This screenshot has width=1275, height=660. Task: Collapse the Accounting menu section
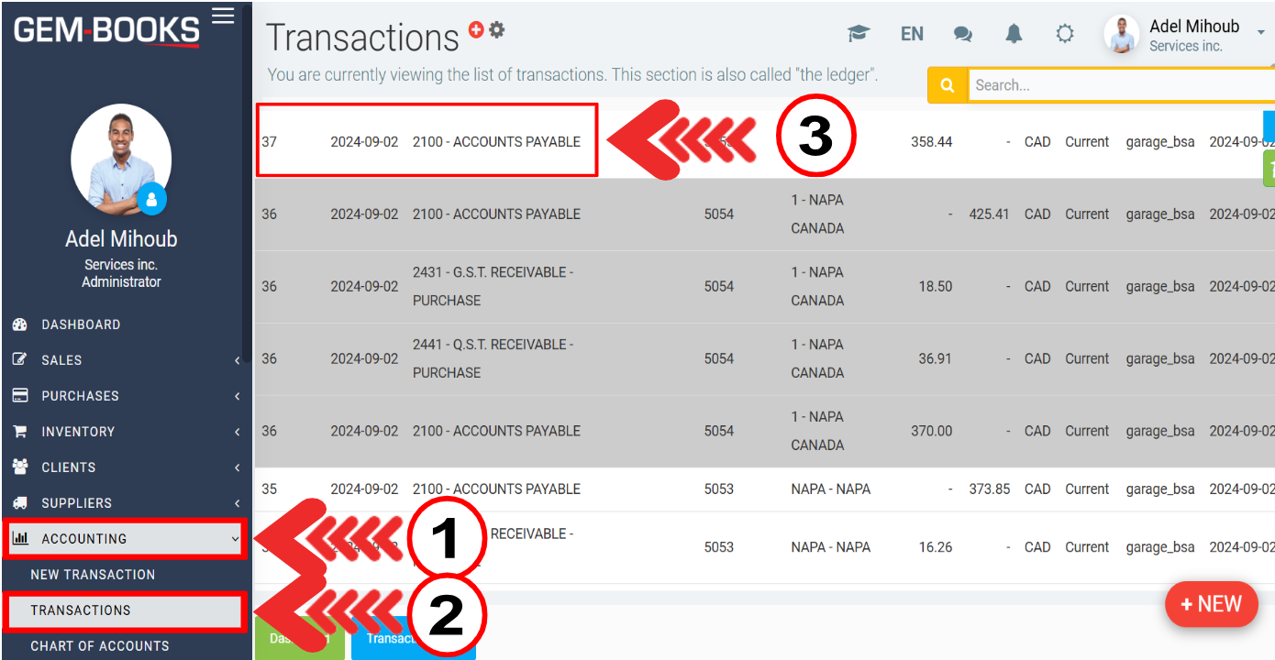(126, 539)
